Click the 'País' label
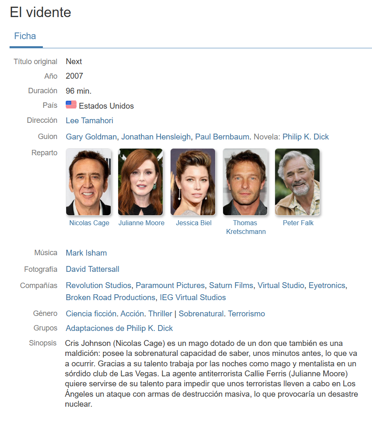 tap(50, 105)
